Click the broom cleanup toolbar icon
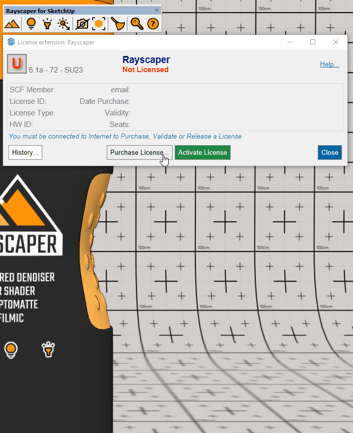This screenshot has width=353, height=433. (x=118, y=24)
